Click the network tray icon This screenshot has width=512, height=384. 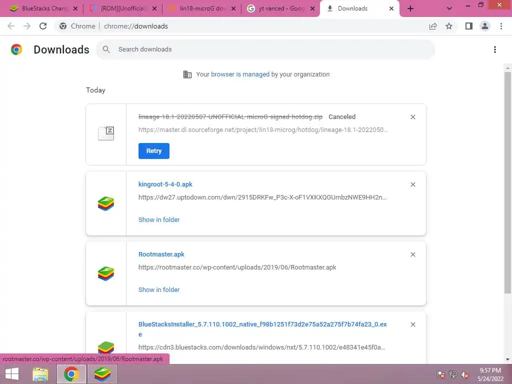click(453, 374)
